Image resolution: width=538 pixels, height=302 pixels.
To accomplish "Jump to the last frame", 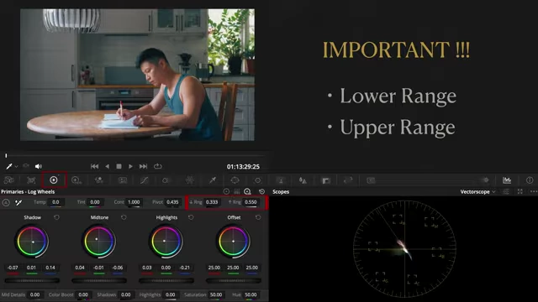I will [x=143, y=166].
